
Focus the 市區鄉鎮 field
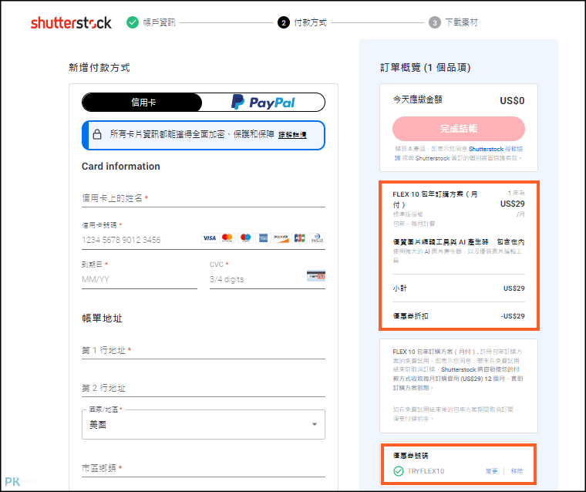click(x=204, y=468)
